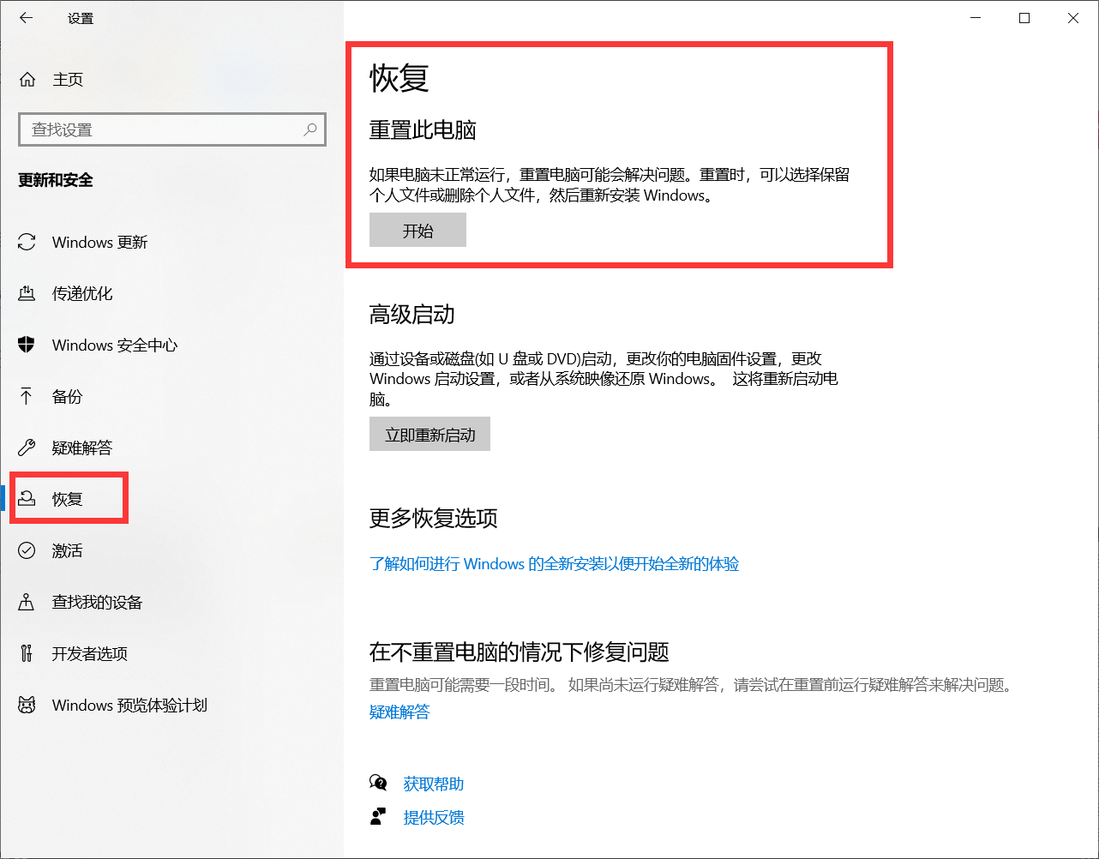Select the 恢复 sidebar item

[x=171, y=499]
